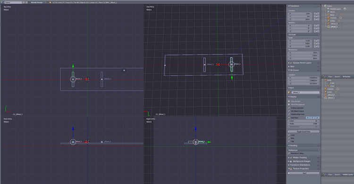Toggle the grid X axis button
Screen dimensions: 354x184
click(x=308, y=118)
